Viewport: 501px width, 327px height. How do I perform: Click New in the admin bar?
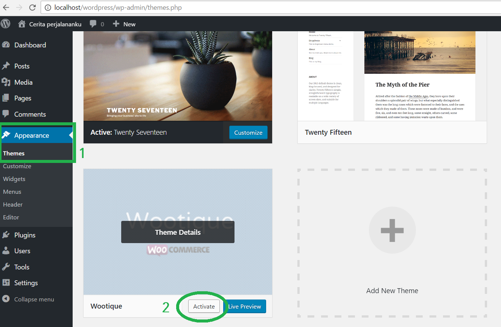pos(129,24)
